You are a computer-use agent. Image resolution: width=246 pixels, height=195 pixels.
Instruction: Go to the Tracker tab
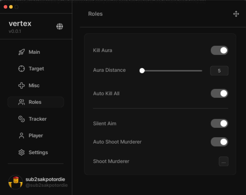[x=38, y=119]
